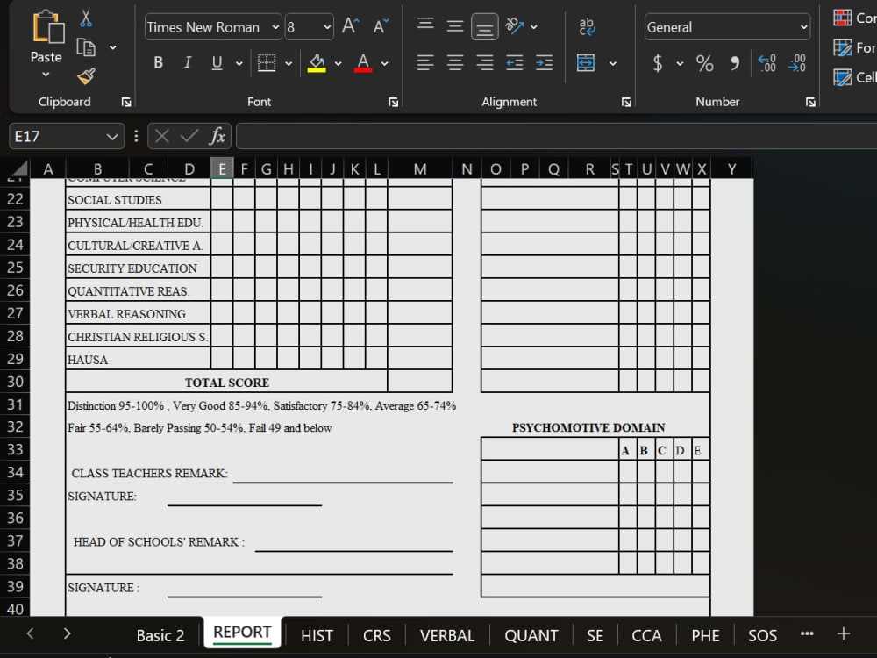Switch to the Basic 2 sheet tab
This screenshot has height=658, width=877.
(x=160, y=635)
